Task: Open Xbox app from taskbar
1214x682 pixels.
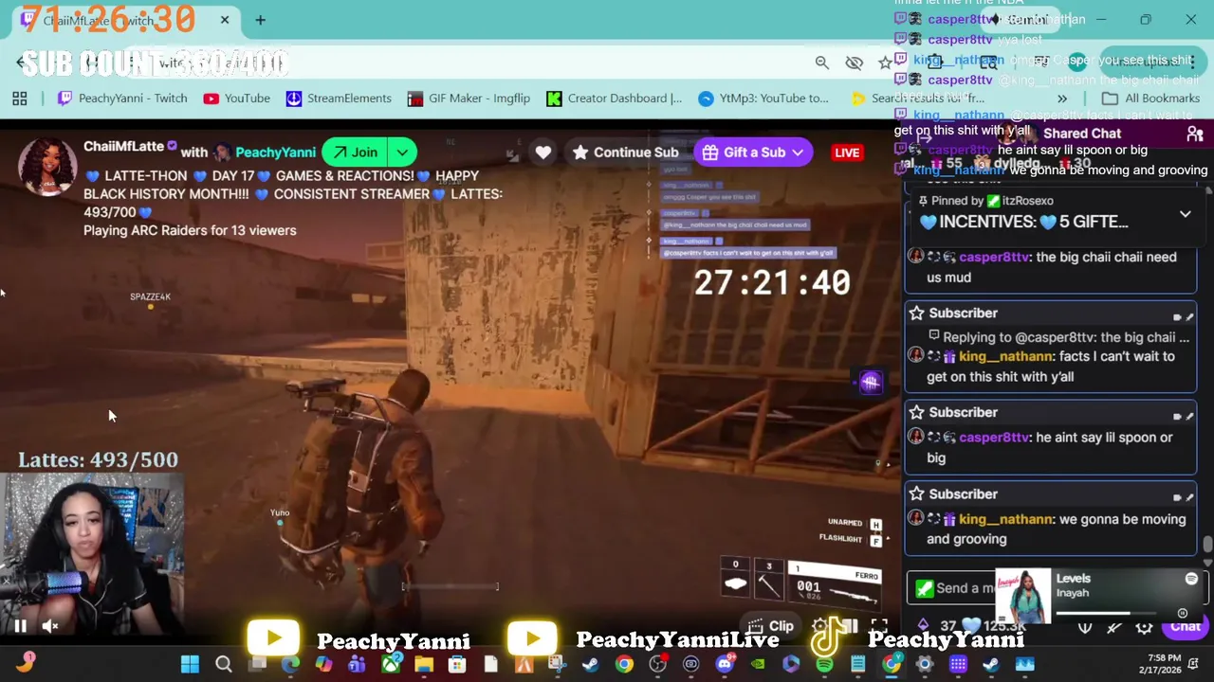Action: (x=390, y=664)
